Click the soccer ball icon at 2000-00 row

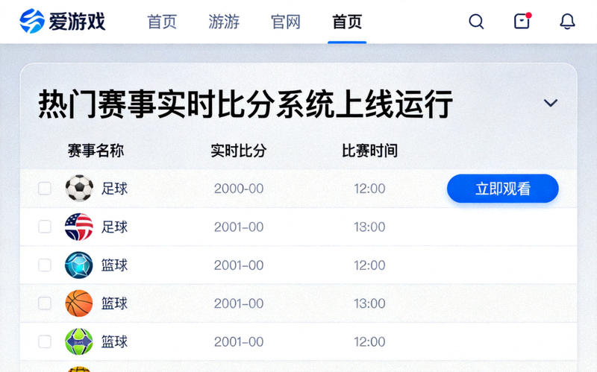[79, 189]
